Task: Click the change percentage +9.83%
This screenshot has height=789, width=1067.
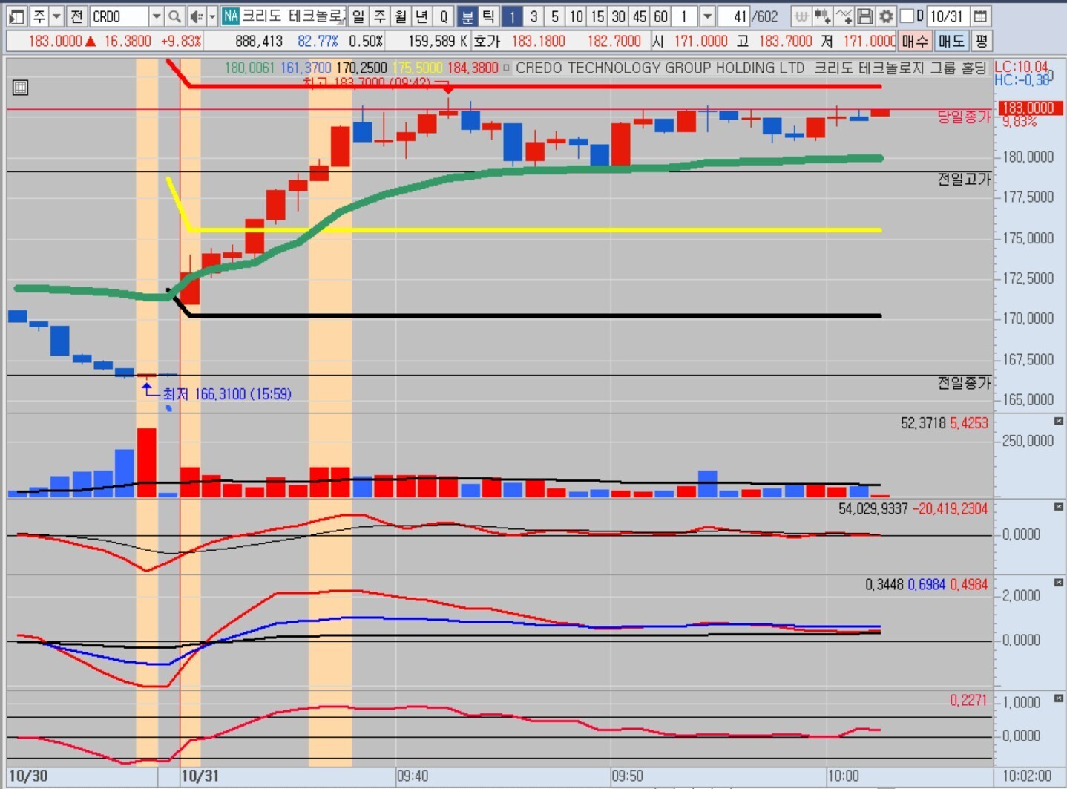Action: [x=181, y=41]
